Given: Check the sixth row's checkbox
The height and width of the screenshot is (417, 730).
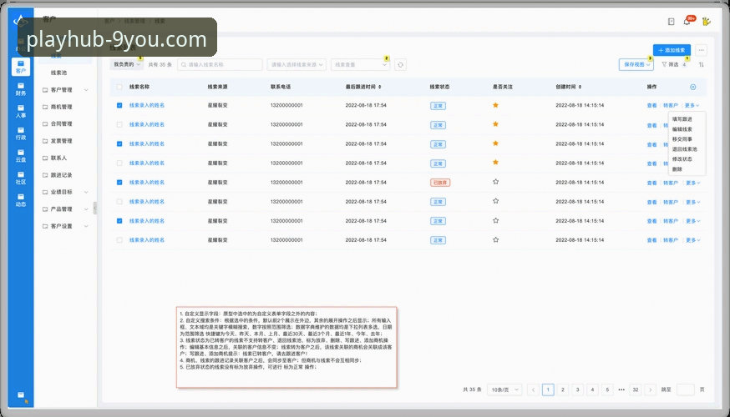Looking at the screenshot, I should click(x=119, y=202).
